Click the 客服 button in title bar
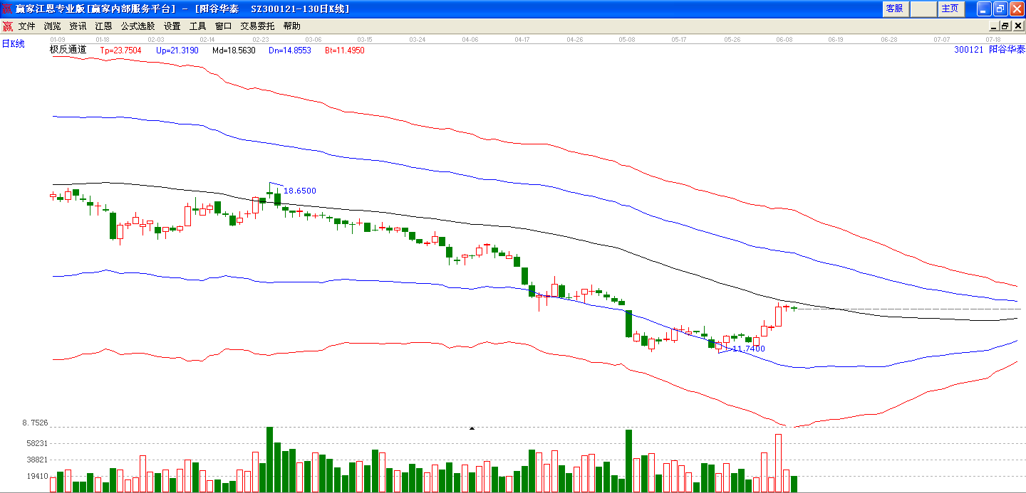Viewport: 1026px width, 493px height. point(895,9)
